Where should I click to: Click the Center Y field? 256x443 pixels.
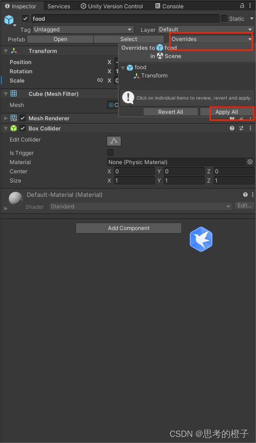pyautogui.click(x=184, y=171)
